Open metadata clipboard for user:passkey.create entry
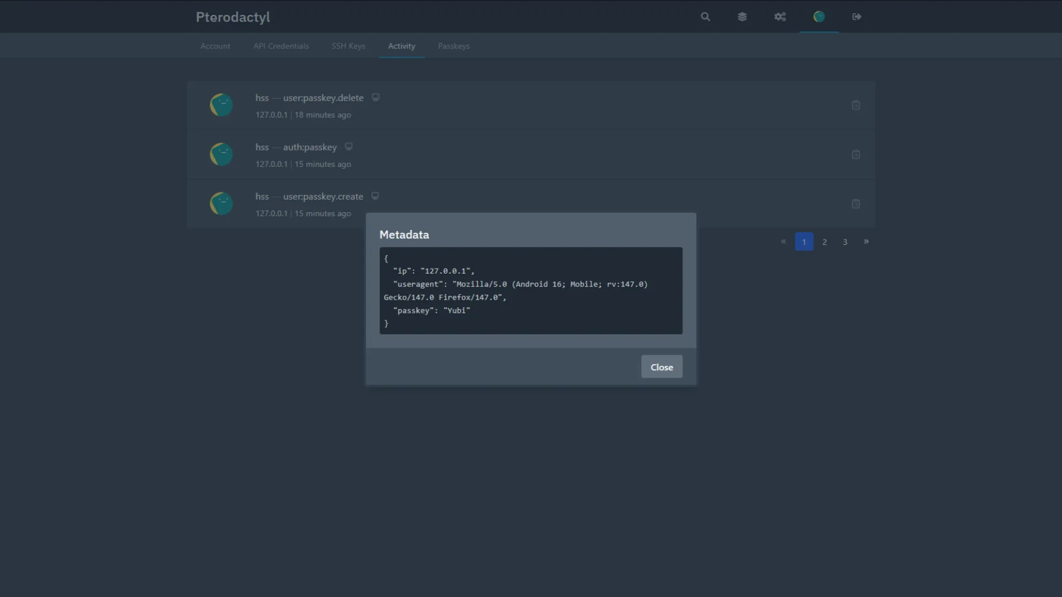 [856, 203]
